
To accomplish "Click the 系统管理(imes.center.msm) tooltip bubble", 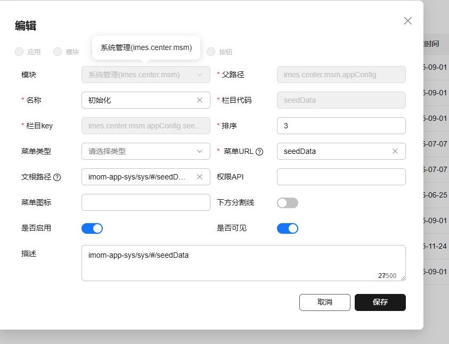I will coord(146,47).
